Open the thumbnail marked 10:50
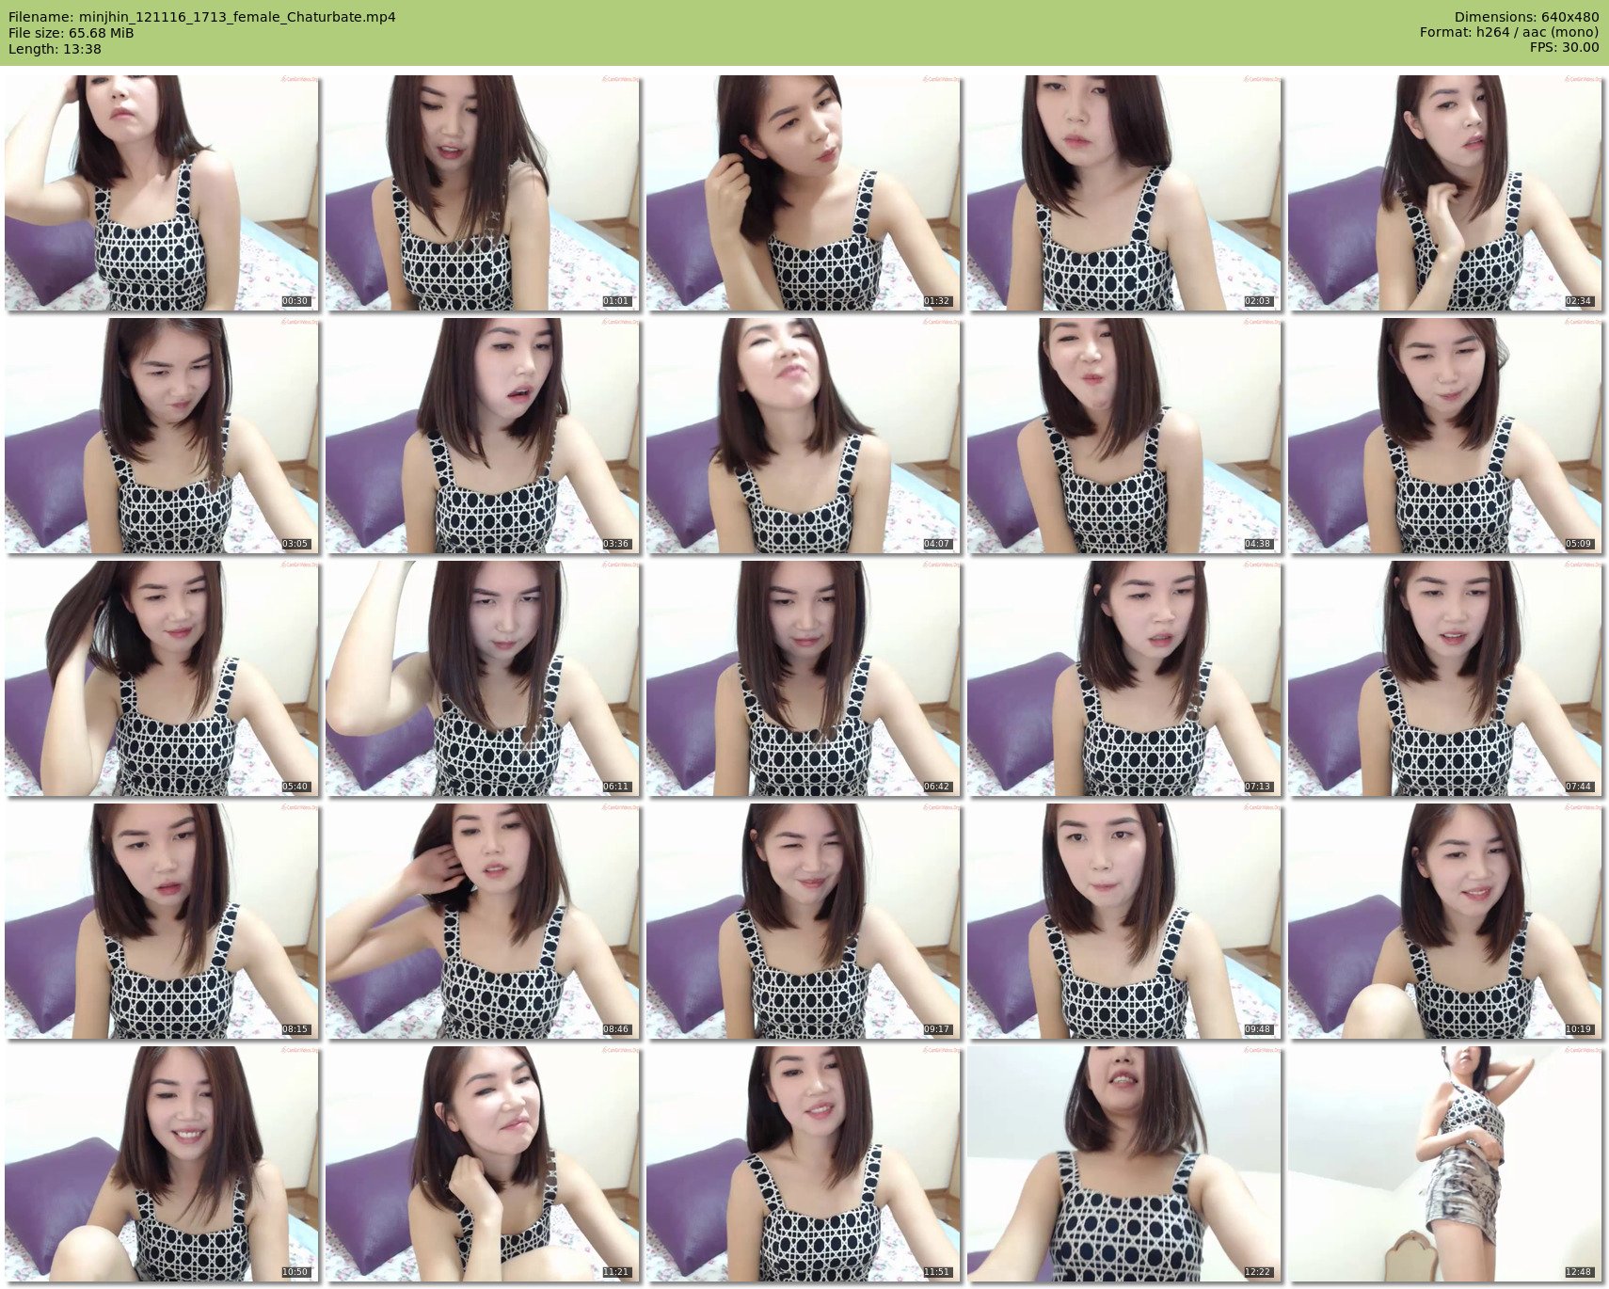Image resolution: width=1609 pixels, height=1289 pixels. pyautogui.click(x=162, y=1164)
